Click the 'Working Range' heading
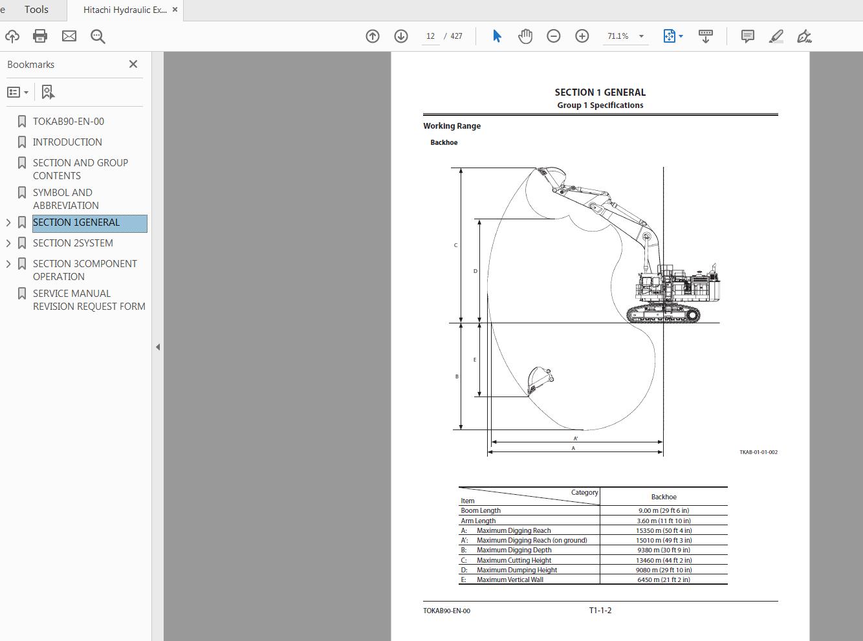The image size is (863, 641). coord(452,126)
